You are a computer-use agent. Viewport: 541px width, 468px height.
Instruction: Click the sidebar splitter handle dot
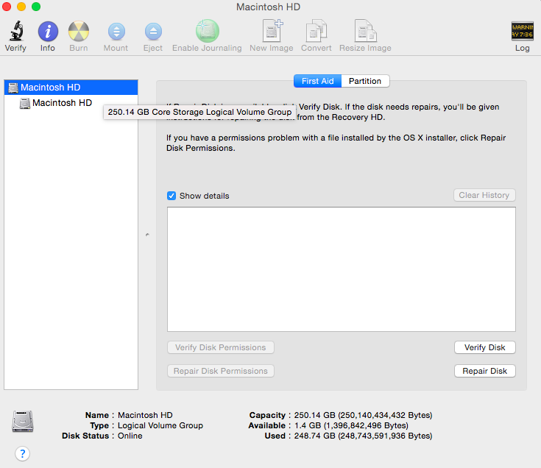(x=147, y=235)
